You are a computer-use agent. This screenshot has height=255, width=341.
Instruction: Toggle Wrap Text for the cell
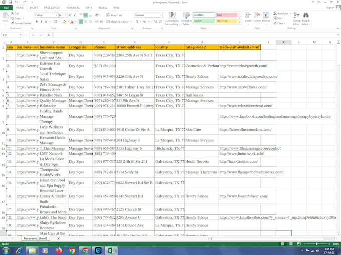click(114, 15)
